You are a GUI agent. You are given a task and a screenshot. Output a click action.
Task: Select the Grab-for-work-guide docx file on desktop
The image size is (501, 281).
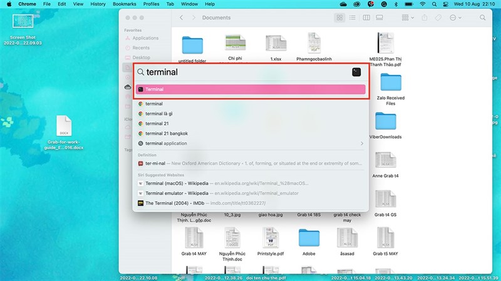tap(65, 131)
